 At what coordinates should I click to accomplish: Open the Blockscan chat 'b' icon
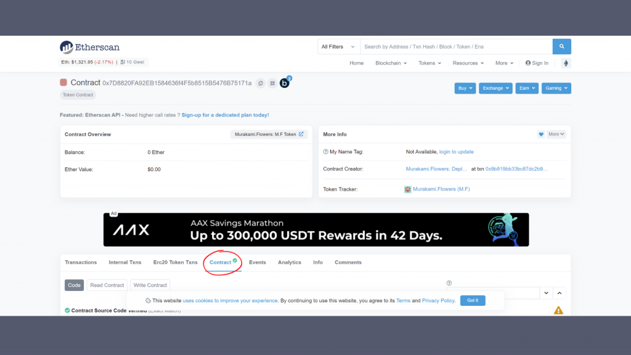(x=285, y=82)
